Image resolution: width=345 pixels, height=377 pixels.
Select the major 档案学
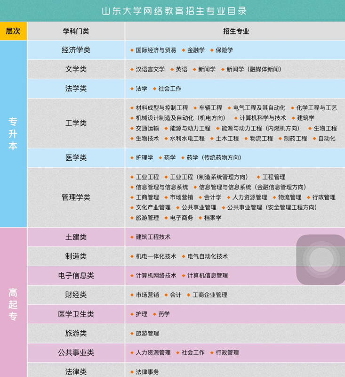pos(212,218)
